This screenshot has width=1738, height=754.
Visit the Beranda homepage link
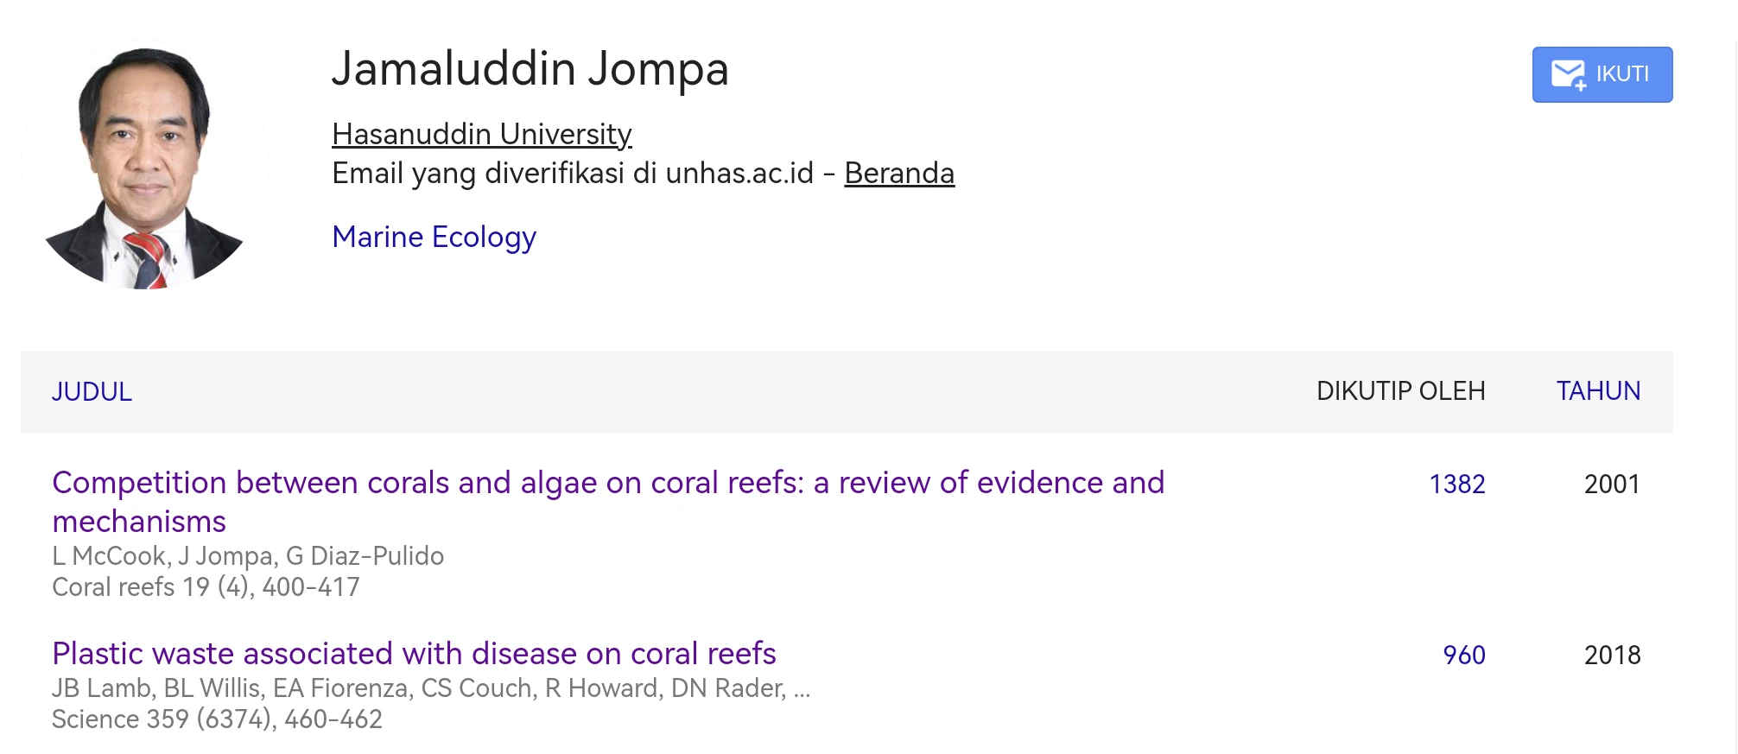899,173
